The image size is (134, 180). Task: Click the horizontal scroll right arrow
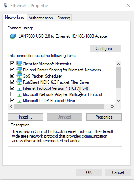[113, 106]
